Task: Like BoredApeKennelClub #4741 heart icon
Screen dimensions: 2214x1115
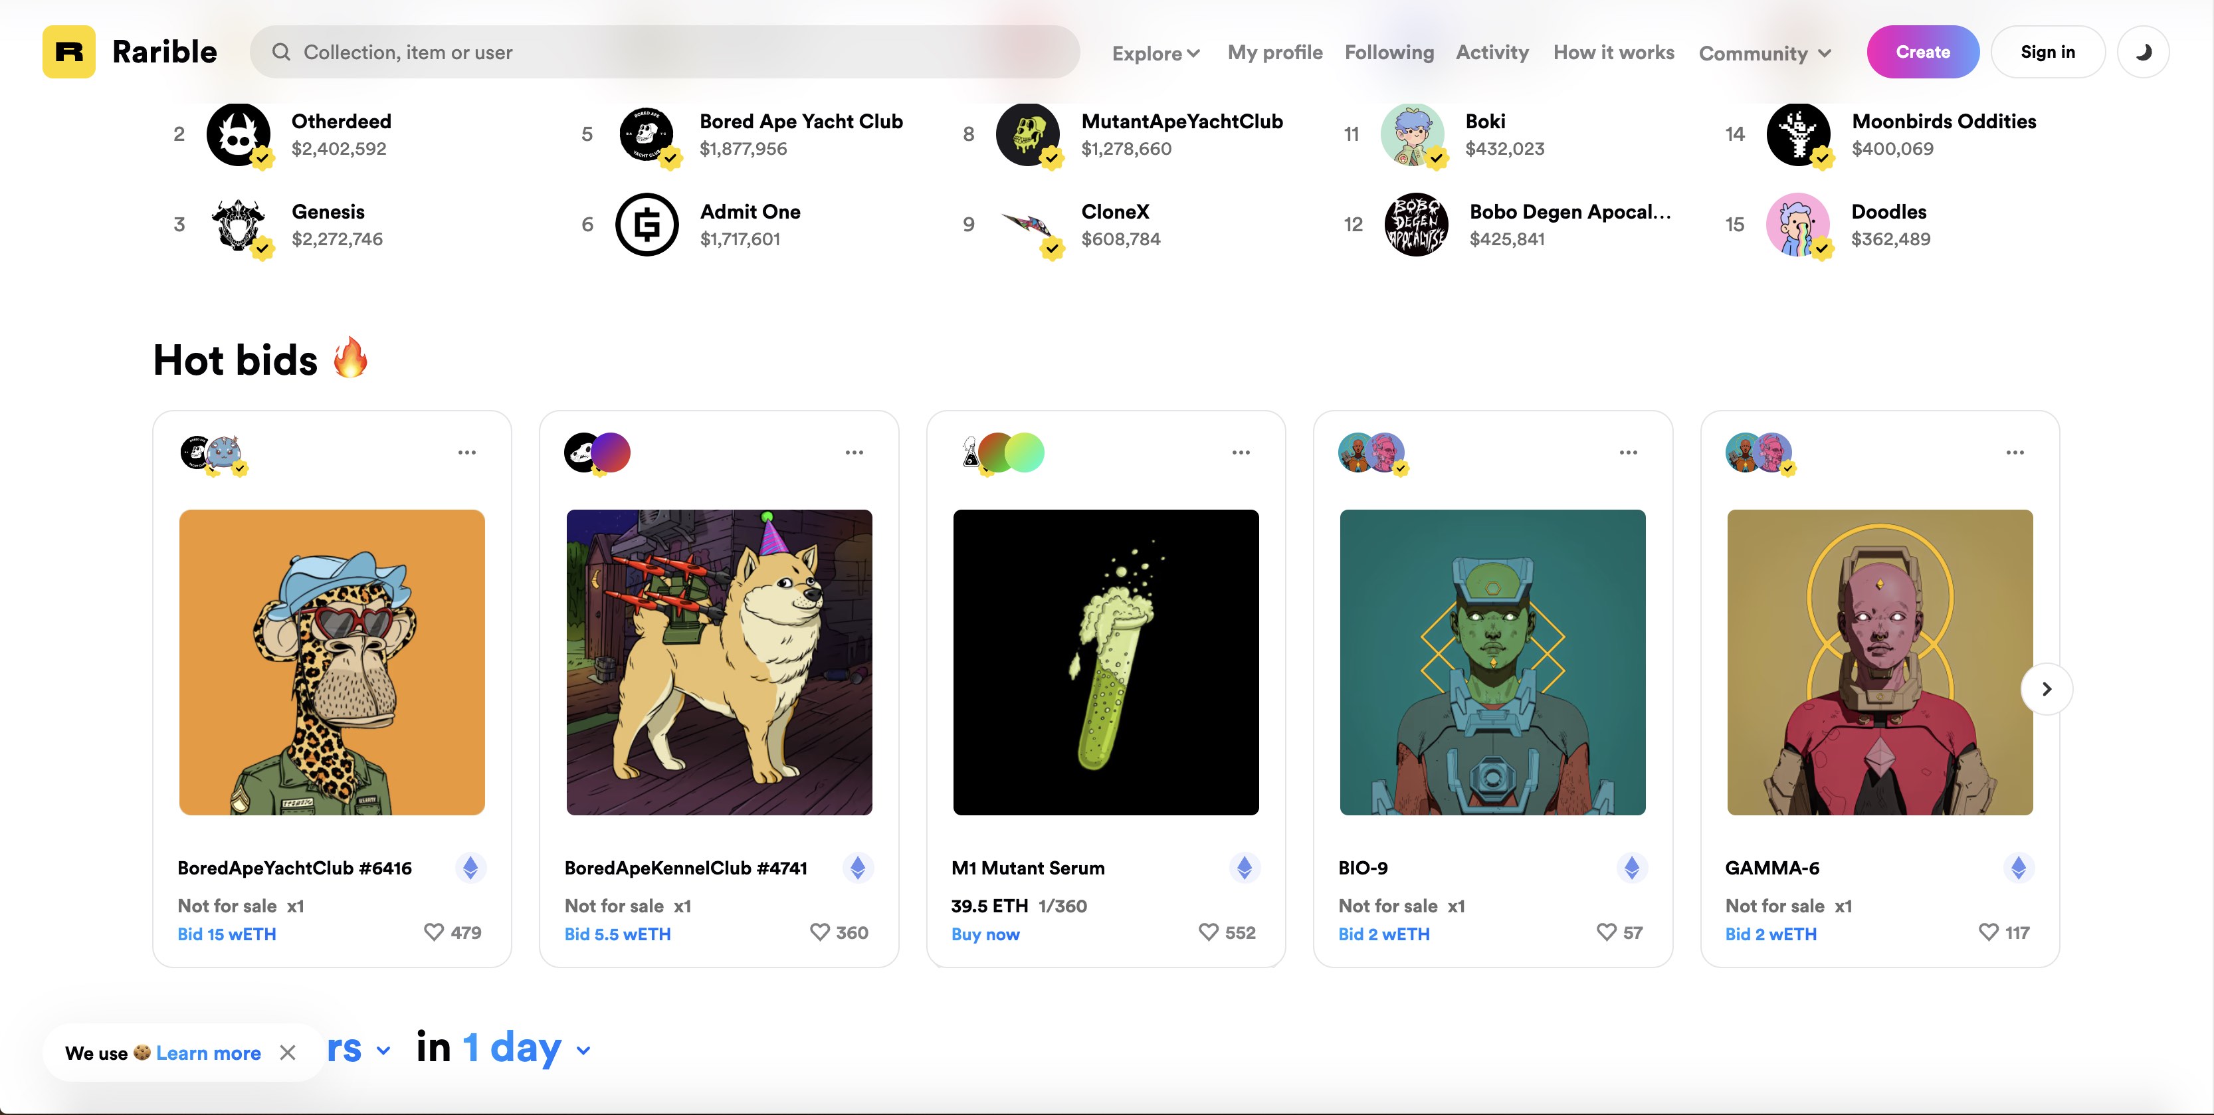Action: point(820,932)
